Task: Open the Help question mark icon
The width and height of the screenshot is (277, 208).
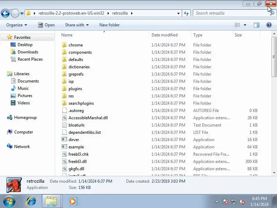Action: point(269,25)
